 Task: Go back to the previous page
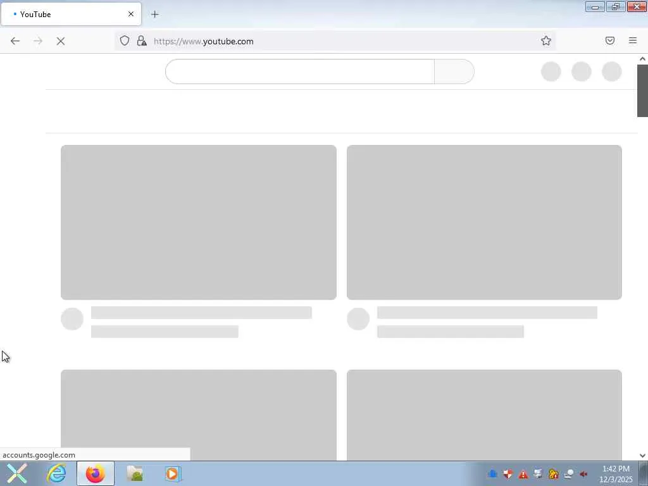15,41
